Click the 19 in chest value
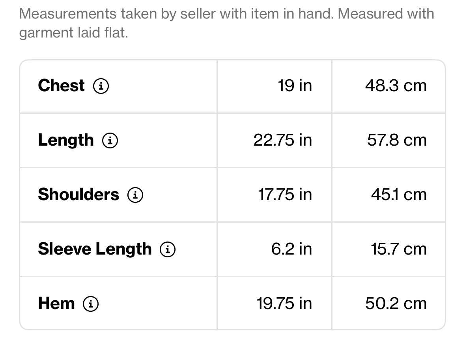 tap(295, 86)
